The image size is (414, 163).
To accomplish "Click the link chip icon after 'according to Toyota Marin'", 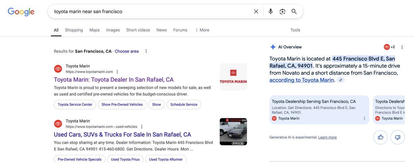I will point(341,80).
